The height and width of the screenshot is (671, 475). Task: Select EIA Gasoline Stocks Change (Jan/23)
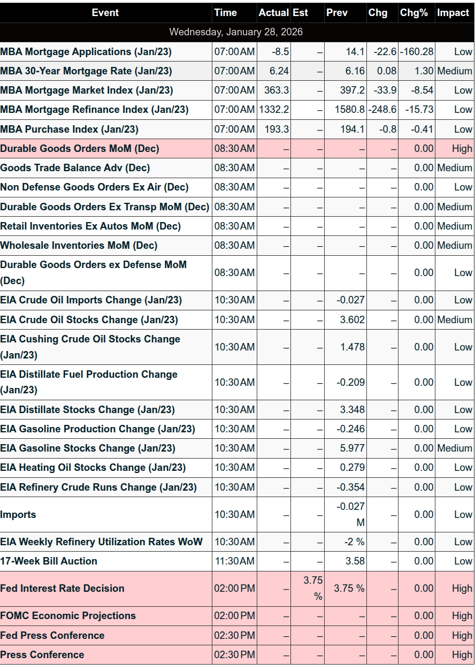(x=88, y=448)
